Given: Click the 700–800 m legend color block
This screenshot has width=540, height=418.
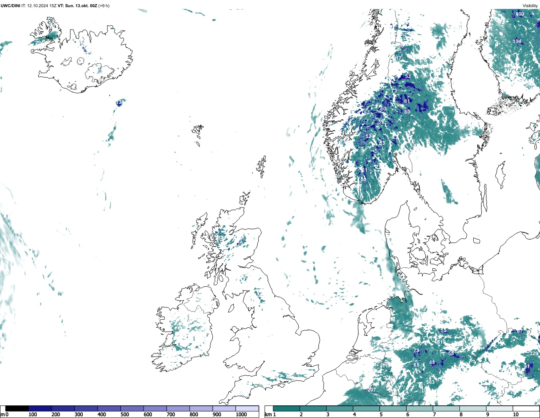Looking at the screenshot, I should tap(178, 408).
